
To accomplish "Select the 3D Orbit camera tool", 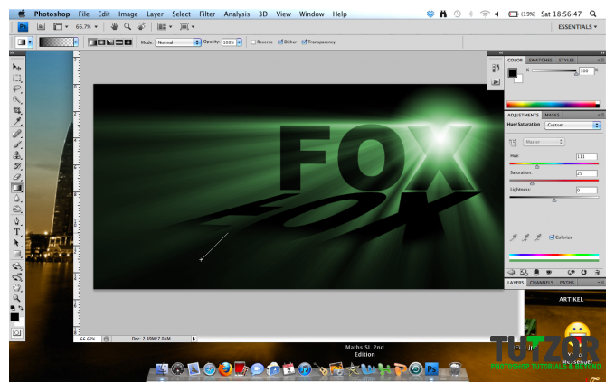I will tap(17, 277).
